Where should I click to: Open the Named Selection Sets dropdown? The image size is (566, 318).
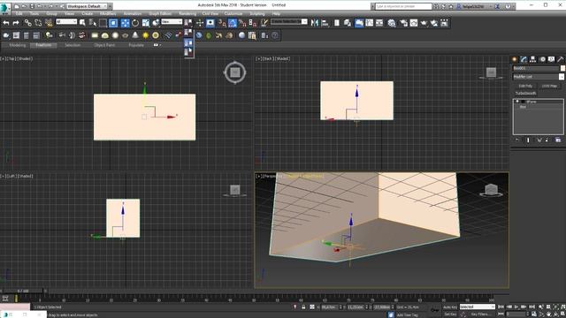coord(289,21)
